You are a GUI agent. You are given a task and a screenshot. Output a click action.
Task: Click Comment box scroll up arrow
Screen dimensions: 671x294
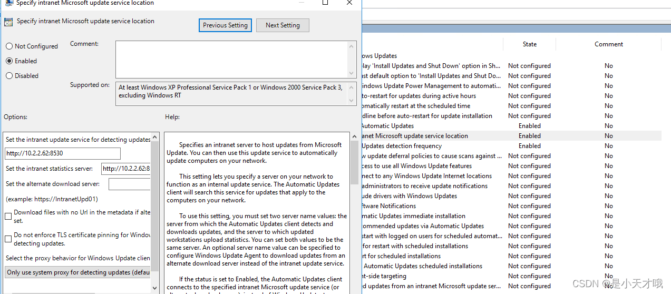tap(352, 46)
